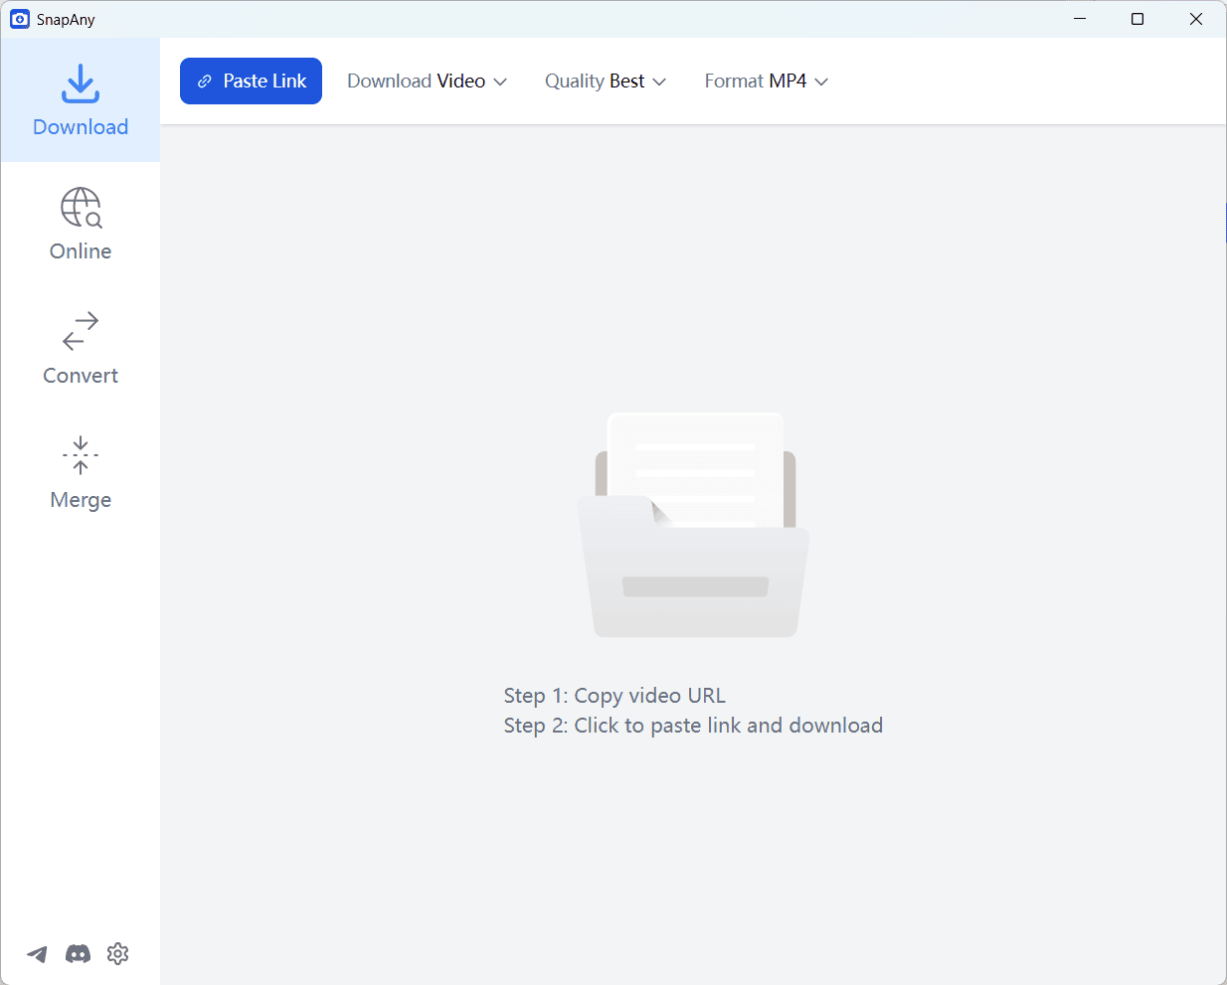Screen dimensions: 1227x985
Task: Open the Convert tool tab
Action: [x=81, y=349]
